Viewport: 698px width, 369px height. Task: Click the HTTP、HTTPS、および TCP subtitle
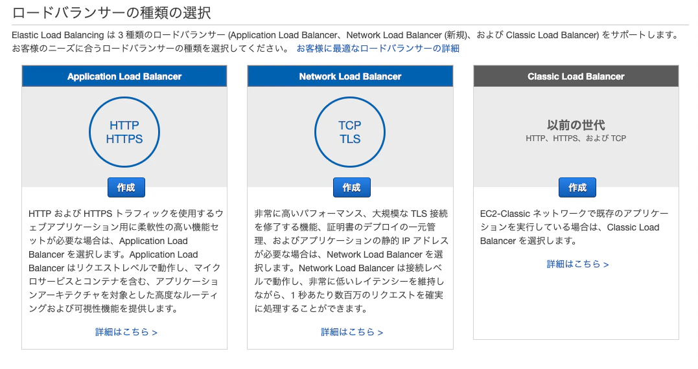click(576, 139)
